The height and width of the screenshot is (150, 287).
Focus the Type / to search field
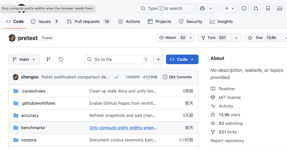click(166, 8)
